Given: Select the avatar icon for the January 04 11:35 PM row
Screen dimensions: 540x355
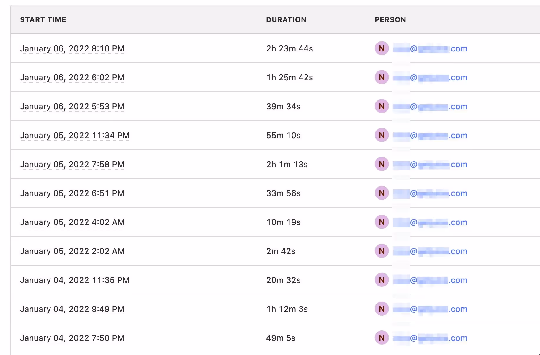Looking at the screenshot, I should point(381,280).
